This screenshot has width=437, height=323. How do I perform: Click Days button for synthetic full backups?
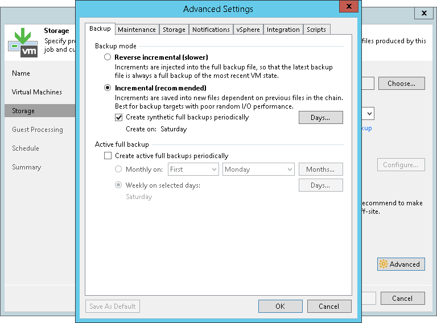click(321, 118)
